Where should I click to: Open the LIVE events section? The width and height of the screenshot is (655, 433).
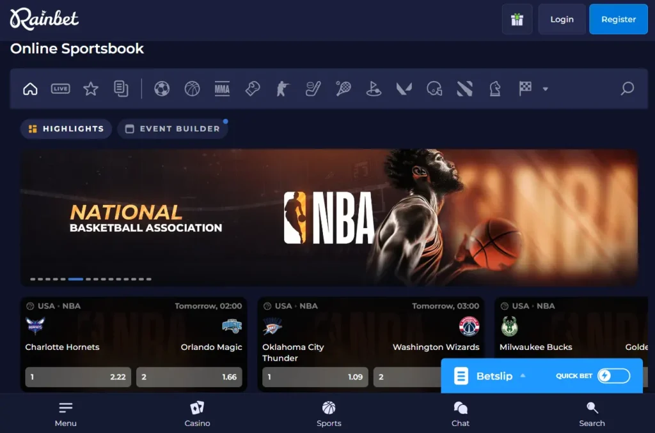pos(60,89)
